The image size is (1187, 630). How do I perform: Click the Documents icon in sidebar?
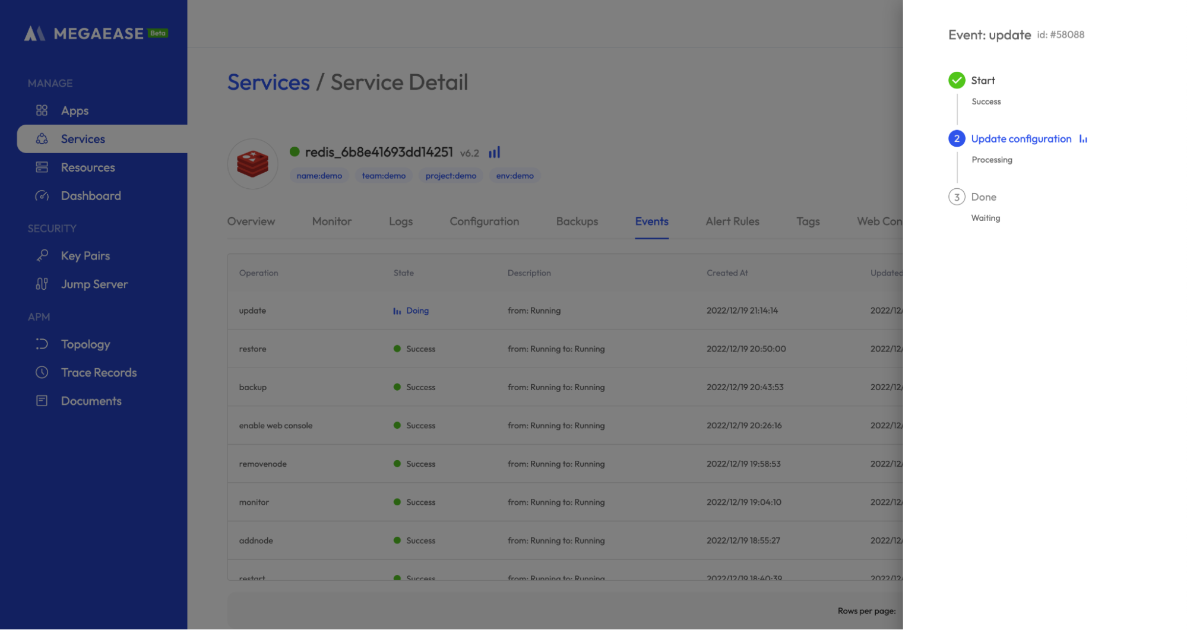42,401
